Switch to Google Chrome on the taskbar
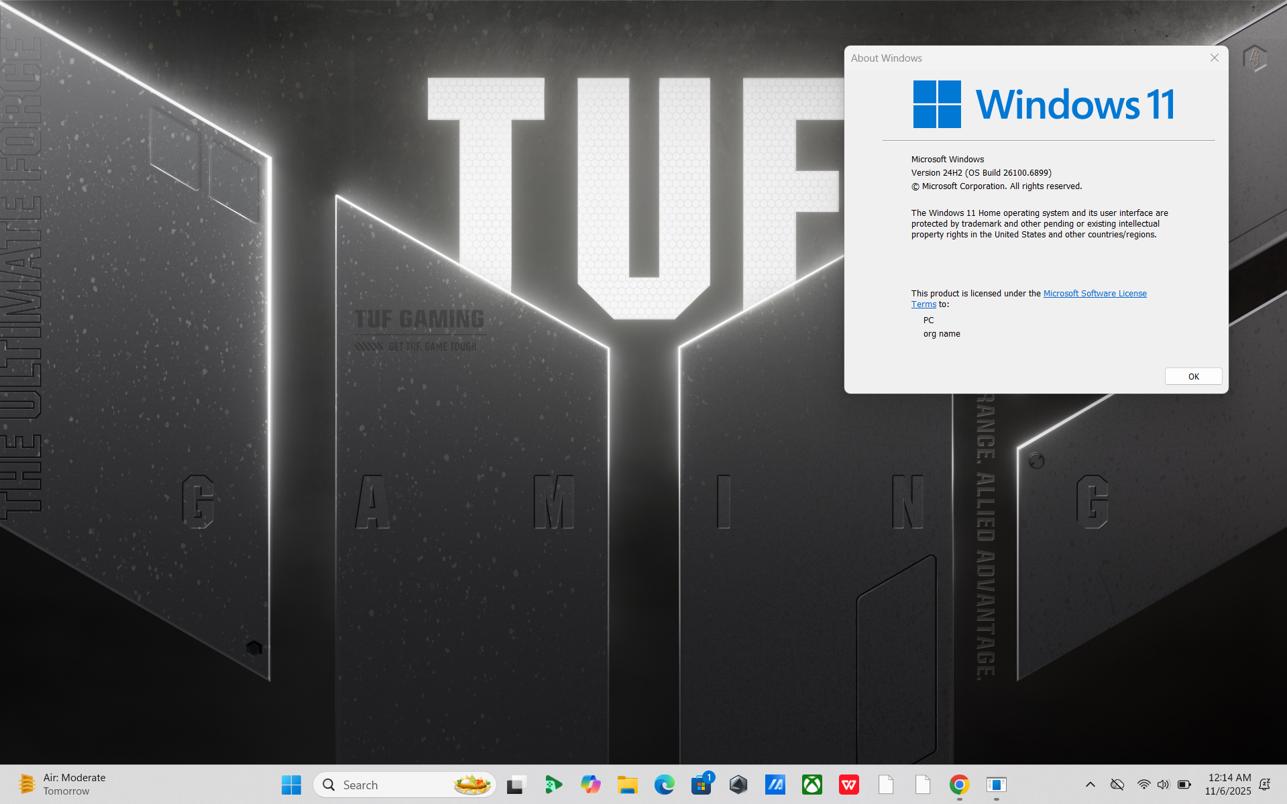 [x=960, y=785]
